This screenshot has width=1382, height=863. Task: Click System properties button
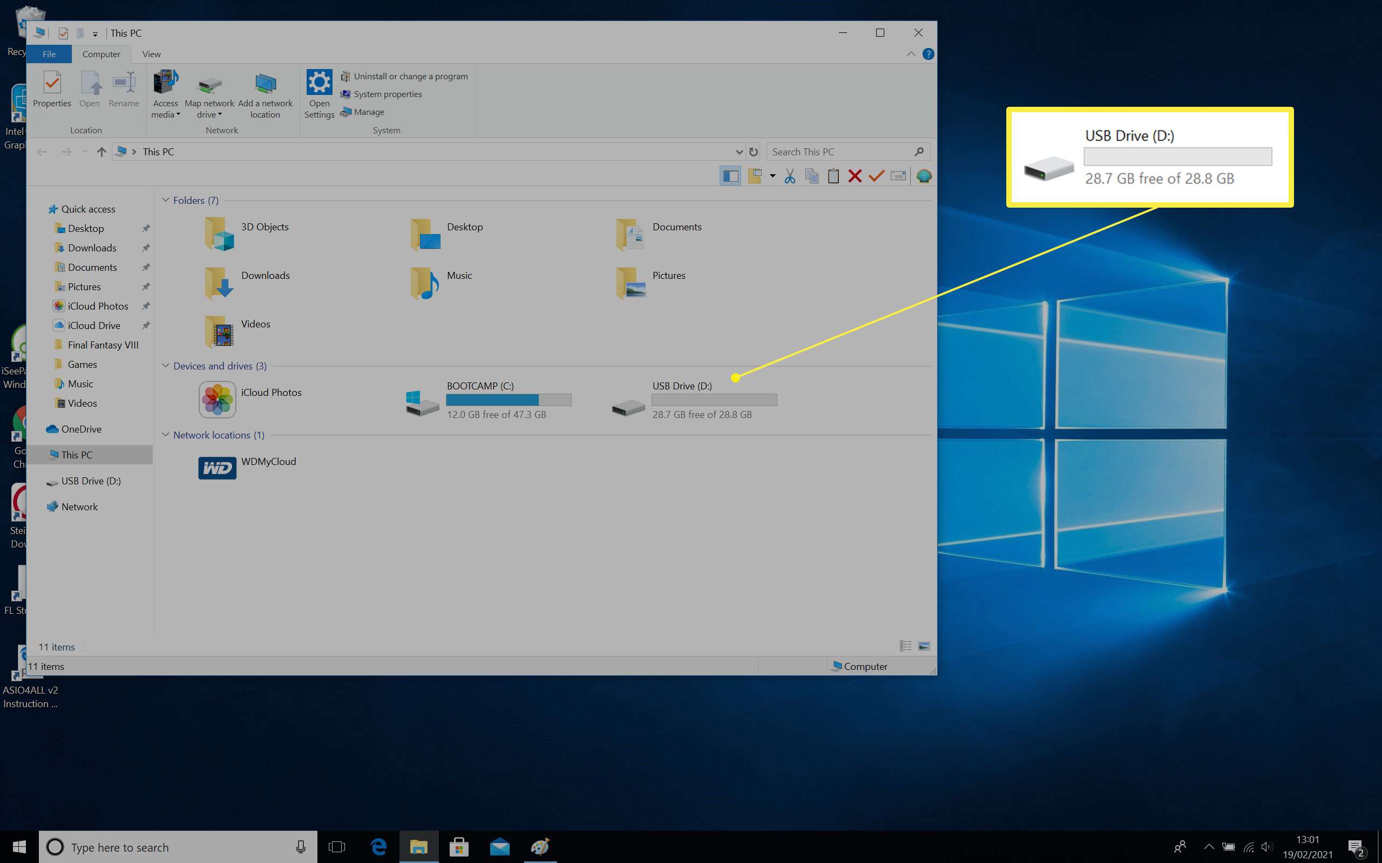387,92
